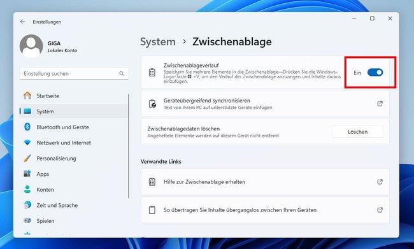Close the Einstellungen window

click(x=390, y=18)
